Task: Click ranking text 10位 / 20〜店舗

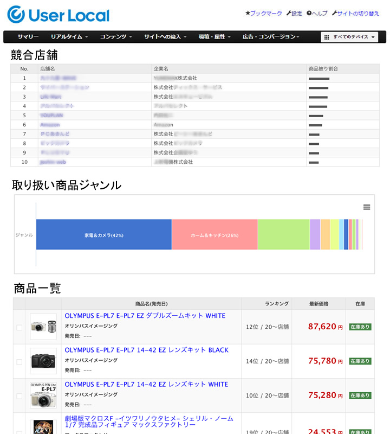Action: click(x=267, y=395)
